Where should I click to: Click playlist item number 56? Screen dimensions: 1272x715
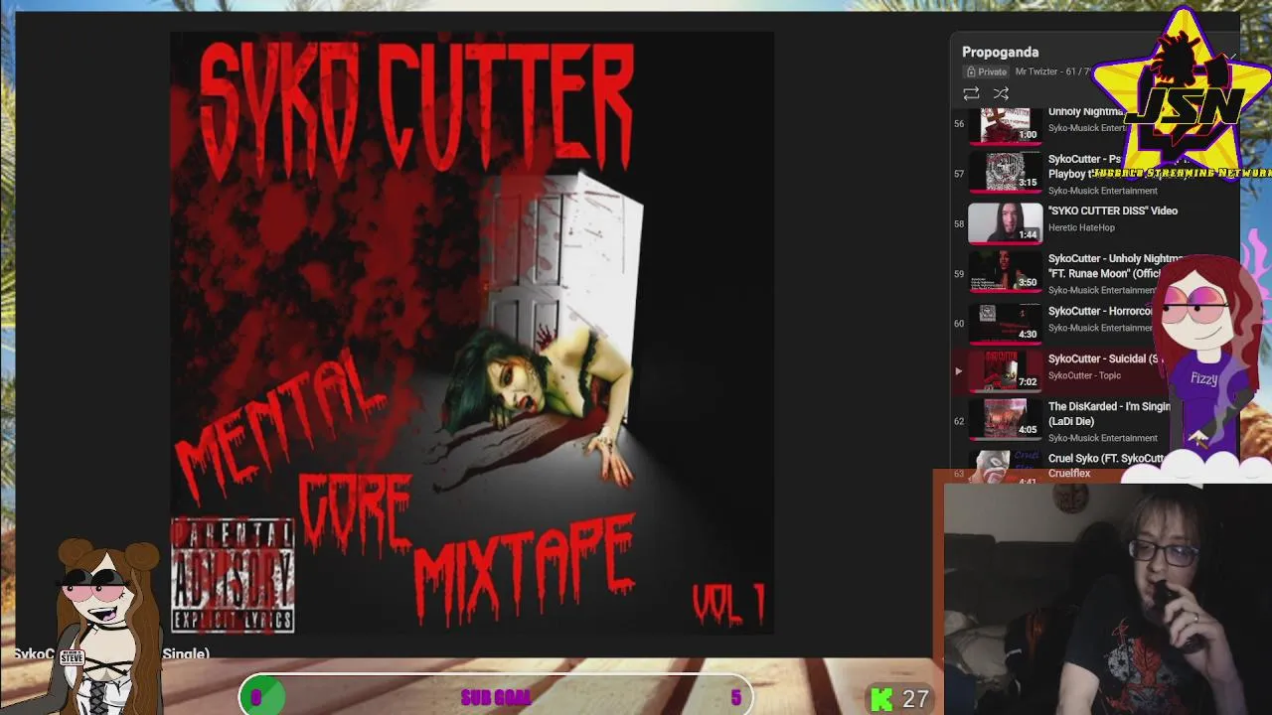click(x=959, y=124)
